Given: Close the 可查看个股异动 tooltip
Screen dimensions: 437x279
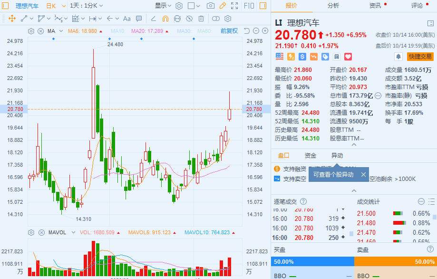Looking at the screenshot, I should (363, 175).
